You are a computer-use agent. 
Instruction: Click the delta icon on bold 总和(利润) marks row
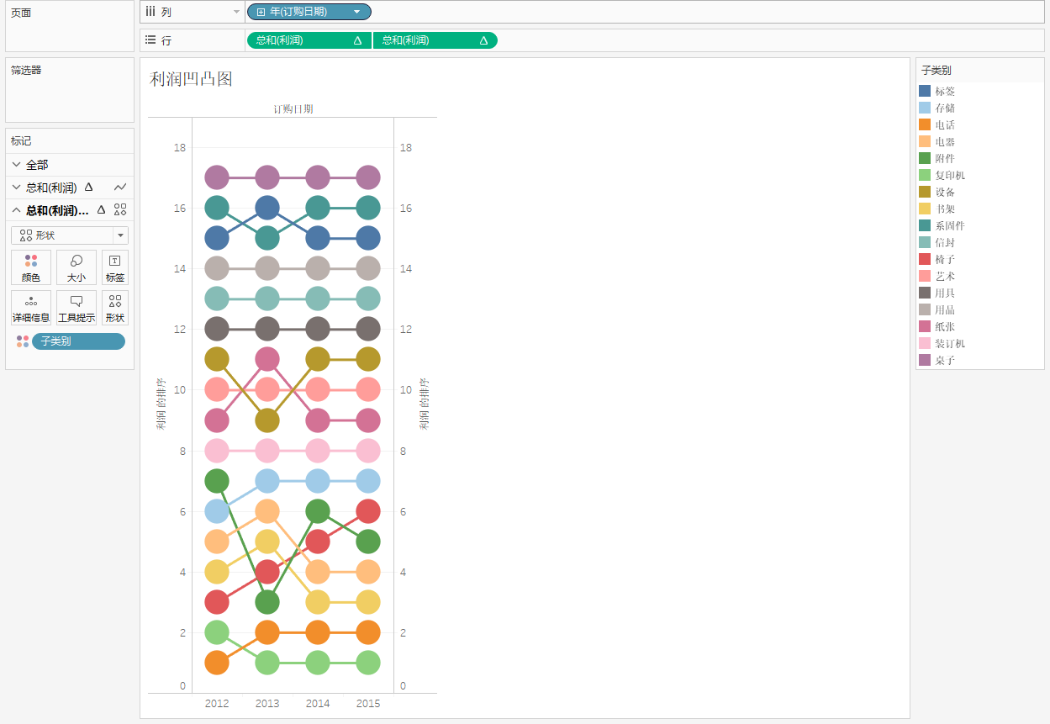tap(102, 210)
